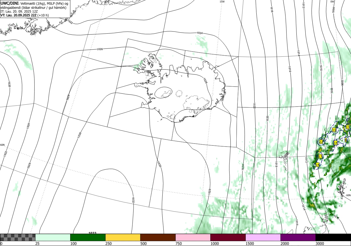Click the legend value 3000

pyautogui.click(x=320, y=244)
